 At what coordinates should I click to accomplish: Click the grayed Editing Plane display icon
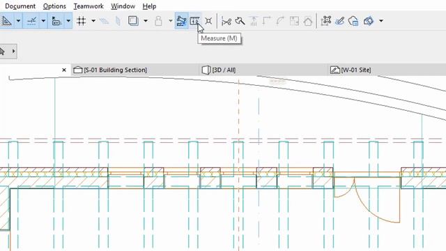tap(104, 21)
